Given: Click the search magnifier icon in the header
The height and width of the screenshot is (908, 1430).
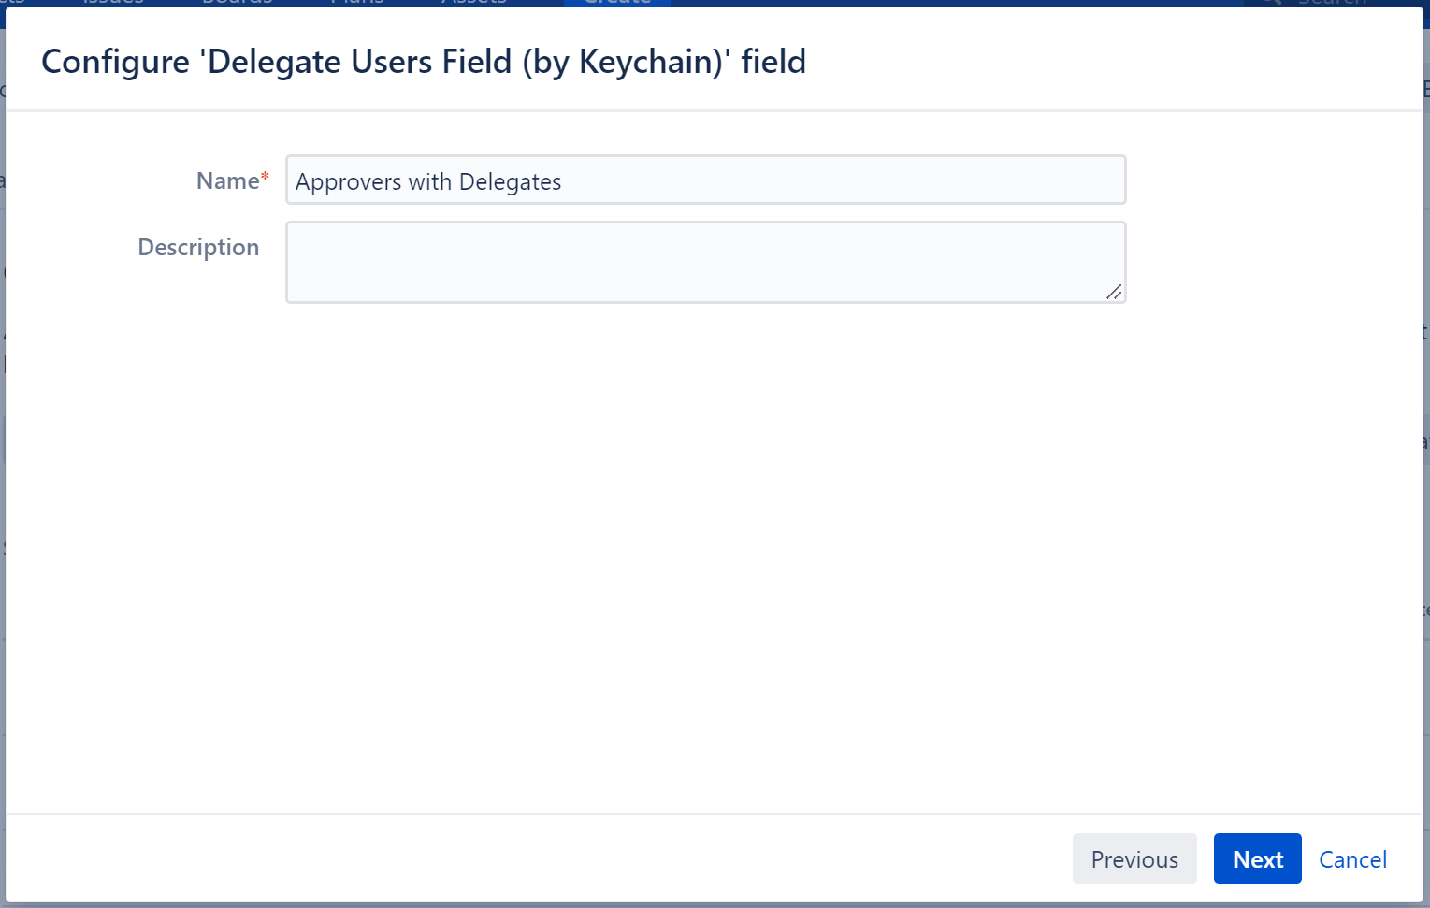Looking at the screenshot, I should click(x=1272, y=3).
